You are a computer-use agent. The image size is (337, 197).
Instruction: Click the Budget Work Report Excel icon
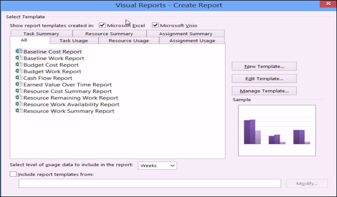(19, 71)
